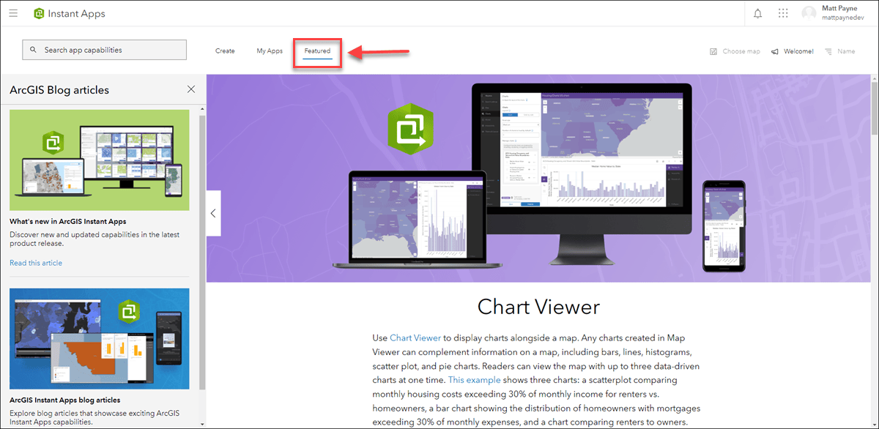
Task: Click the Instant Apps title text
Action: click(76, 14)
